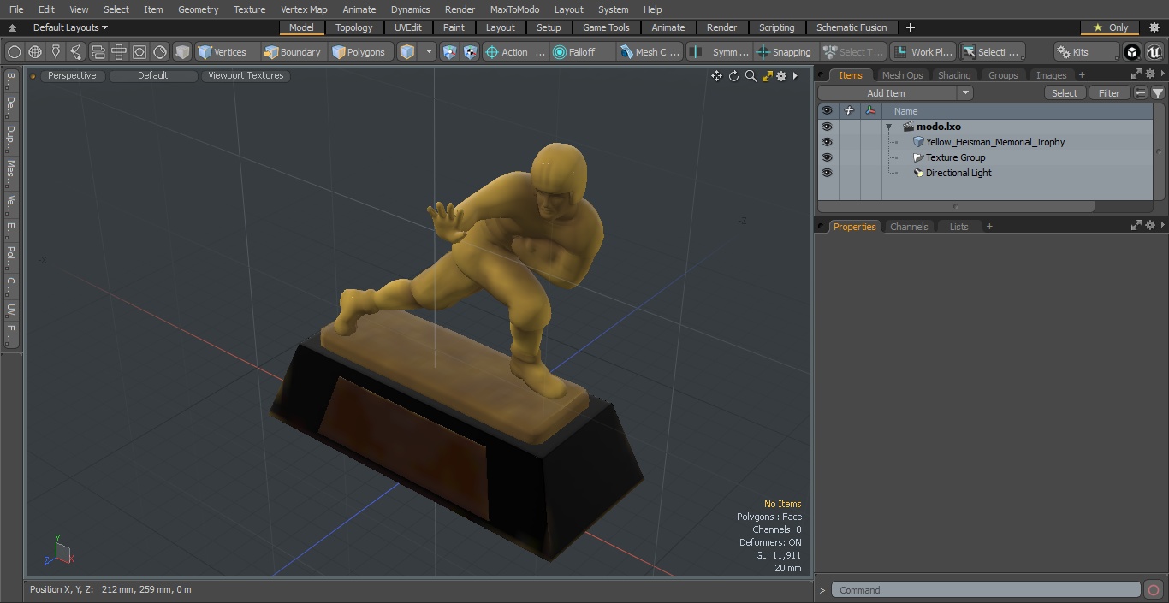Open the File menu

tap(16, 9)
